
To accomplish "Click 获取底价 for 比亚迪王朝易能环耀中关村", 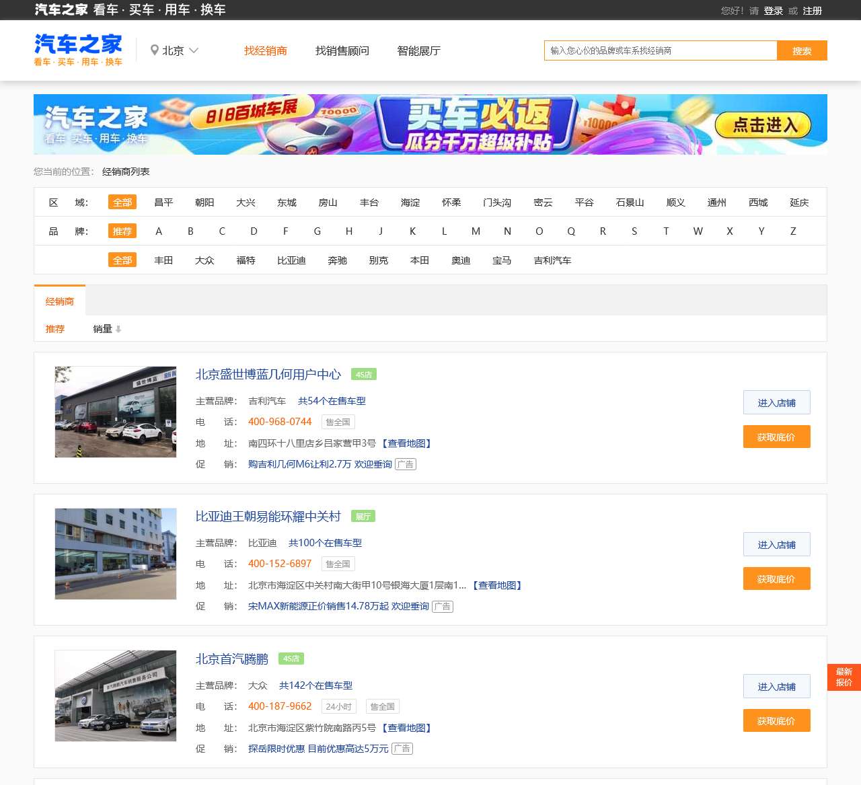I will point(777,578).
